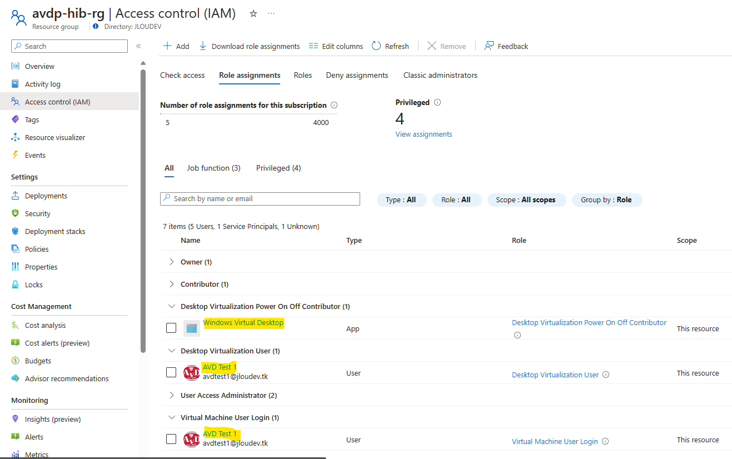Check the AVD Test 1 Desktop Virtualization User checkbox
The height and width of the screenshot is (459, 732).
pyautogui.click(x=171, y=372)
